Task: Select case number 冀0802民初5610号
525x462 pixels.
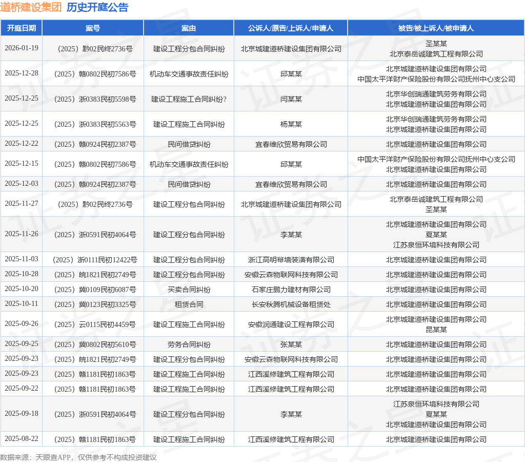Action: click(95, 344)
